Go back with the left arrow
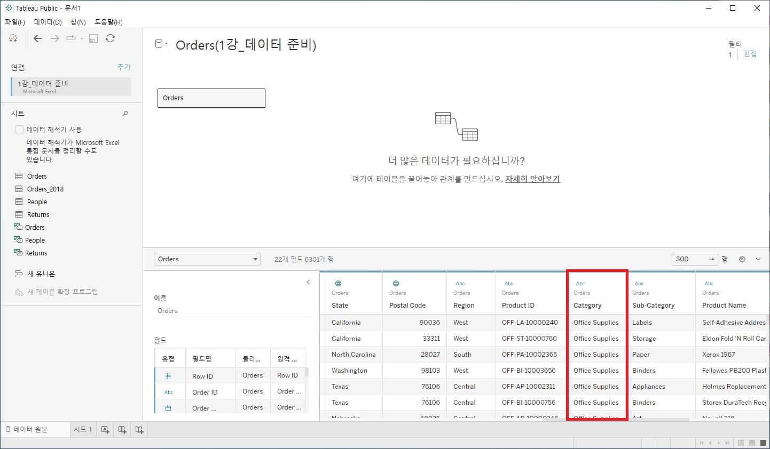Viewport: 770px width, 449px height. tap(37, 38)
